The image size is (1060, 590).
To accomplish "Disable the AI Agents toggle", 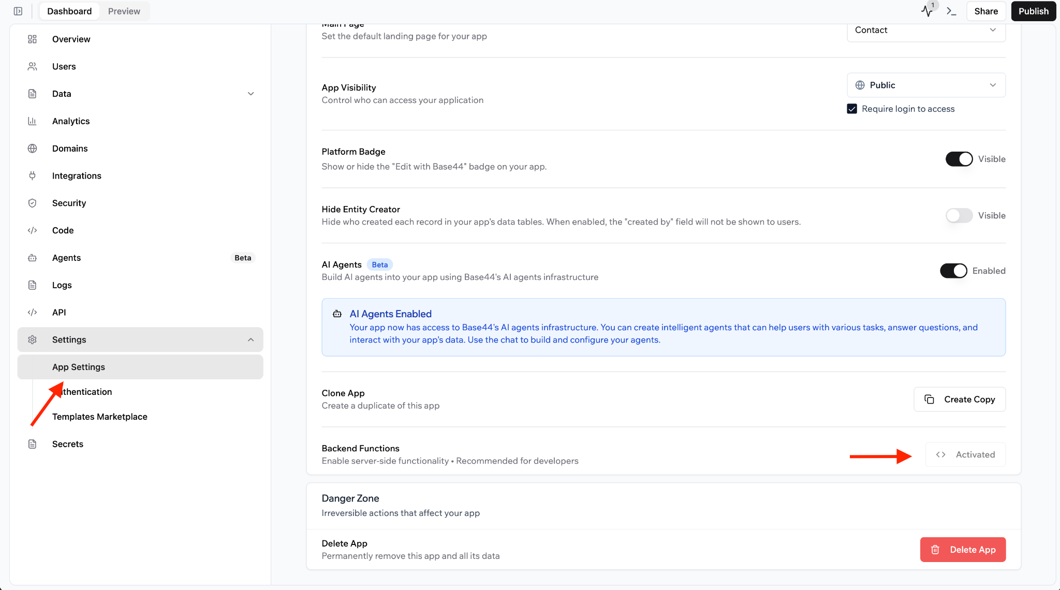I will pos(953,271).
